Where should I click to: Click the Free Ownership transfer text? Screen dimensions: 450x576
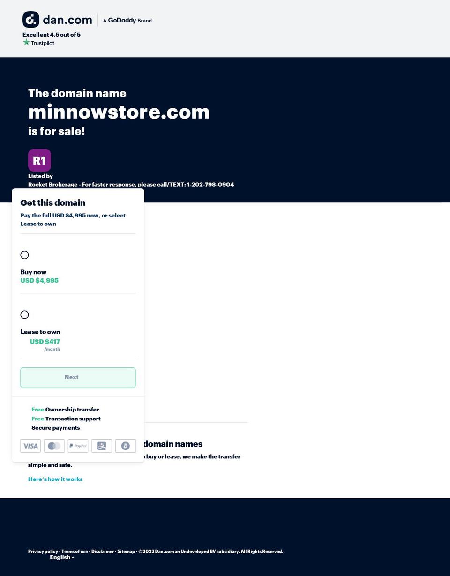pyautogui.click(x=65, y=410)
